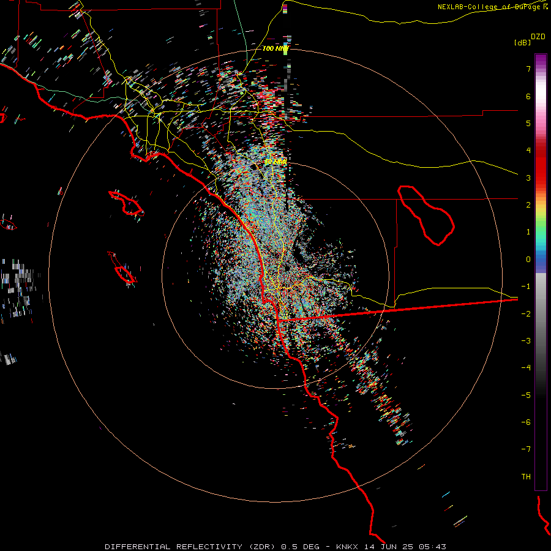Click the 2 dB scale label
This screenshot has height=551, width=551.
point(528,205)
